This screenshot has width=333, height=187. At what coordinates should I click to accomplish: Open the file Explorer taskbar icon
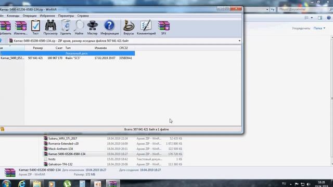[x=37, y=183]
